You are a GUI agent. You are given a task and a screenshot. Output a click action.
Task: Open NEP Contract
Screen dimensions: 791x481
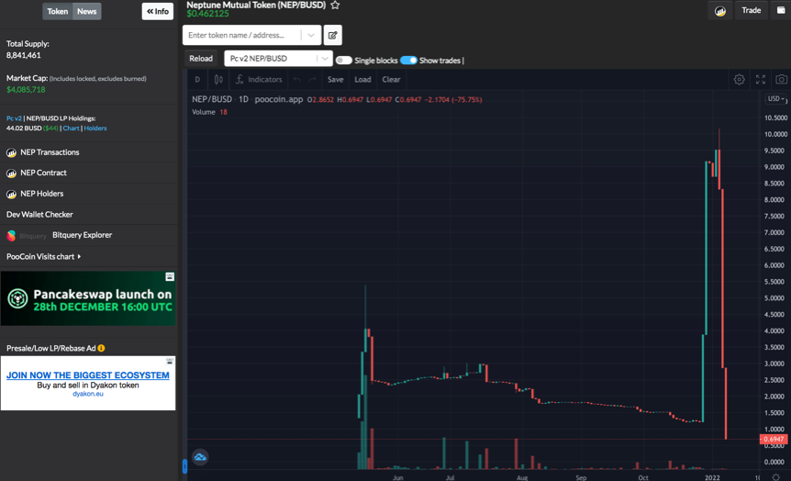(43, 173)
